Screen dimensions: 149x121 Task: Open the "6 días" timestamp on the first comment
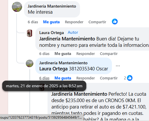click(33, 22)
